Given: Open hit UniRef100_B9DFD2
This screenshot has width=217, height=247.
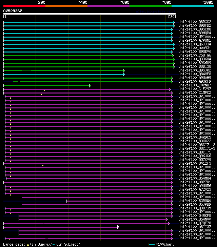Looking at the screenshot, I should [195, 25].
